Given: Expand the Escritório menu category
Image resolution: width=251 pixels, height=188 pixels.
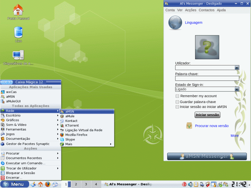Looking at the screenshot, I should click(x=31, y=115).
